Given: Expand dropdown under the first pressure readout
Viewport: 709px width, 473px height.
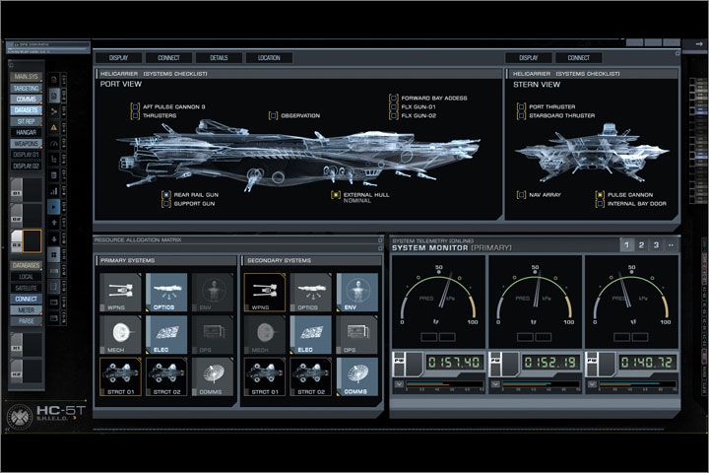Looking at the screenshot, I should (x=399, y=383).
